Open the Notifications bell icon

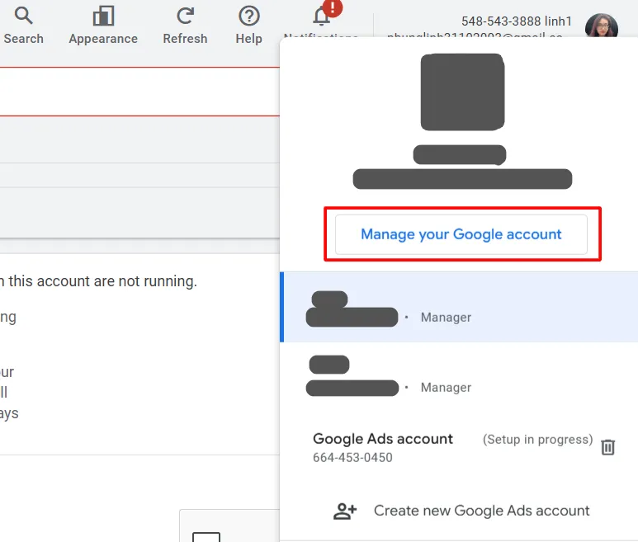point(321,16)
